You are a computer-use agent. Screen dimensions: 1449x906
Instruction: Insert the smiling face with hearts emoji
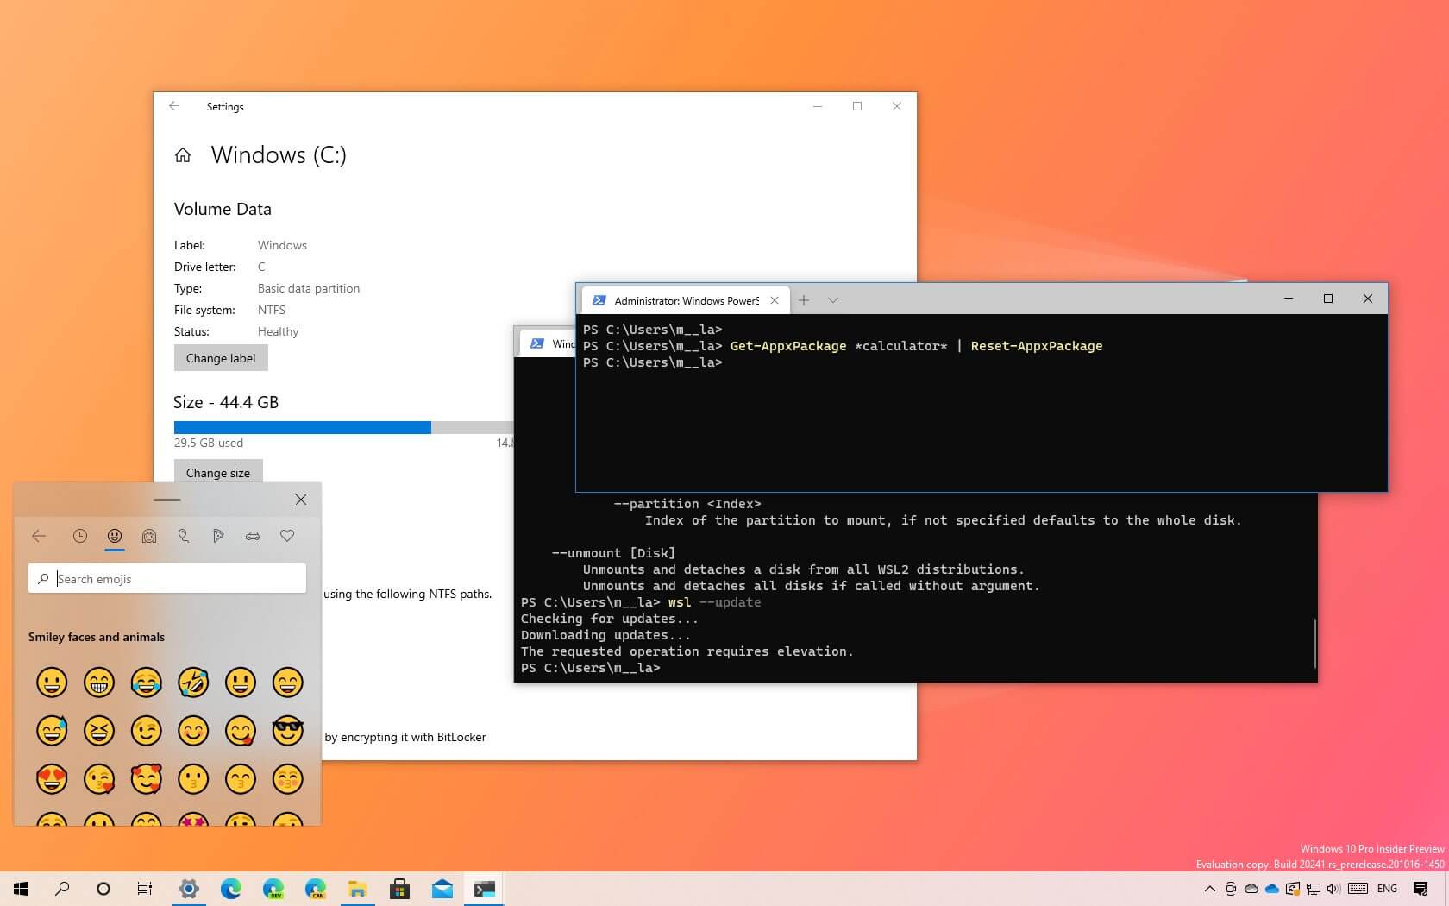point(147,779)
